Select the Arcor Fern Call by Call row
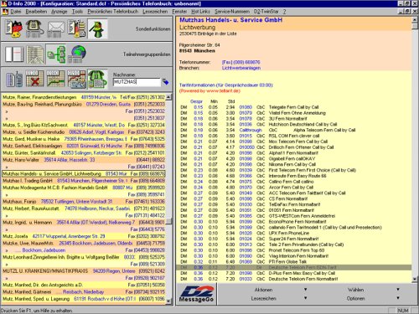This screenshot has width=419, height=314. [x=293, y=188]
